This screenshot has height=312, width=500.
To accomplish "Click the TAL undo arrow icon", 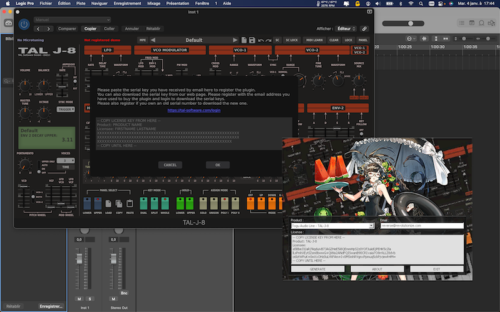I will click(261, 41).
